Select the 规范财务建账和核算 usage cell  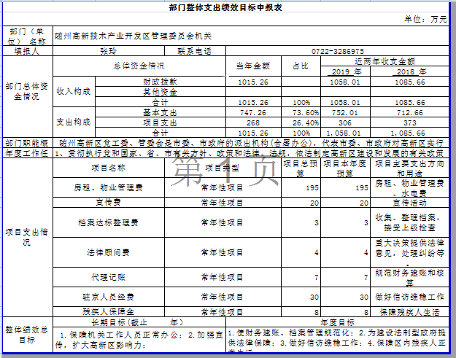tap(409, 277)
